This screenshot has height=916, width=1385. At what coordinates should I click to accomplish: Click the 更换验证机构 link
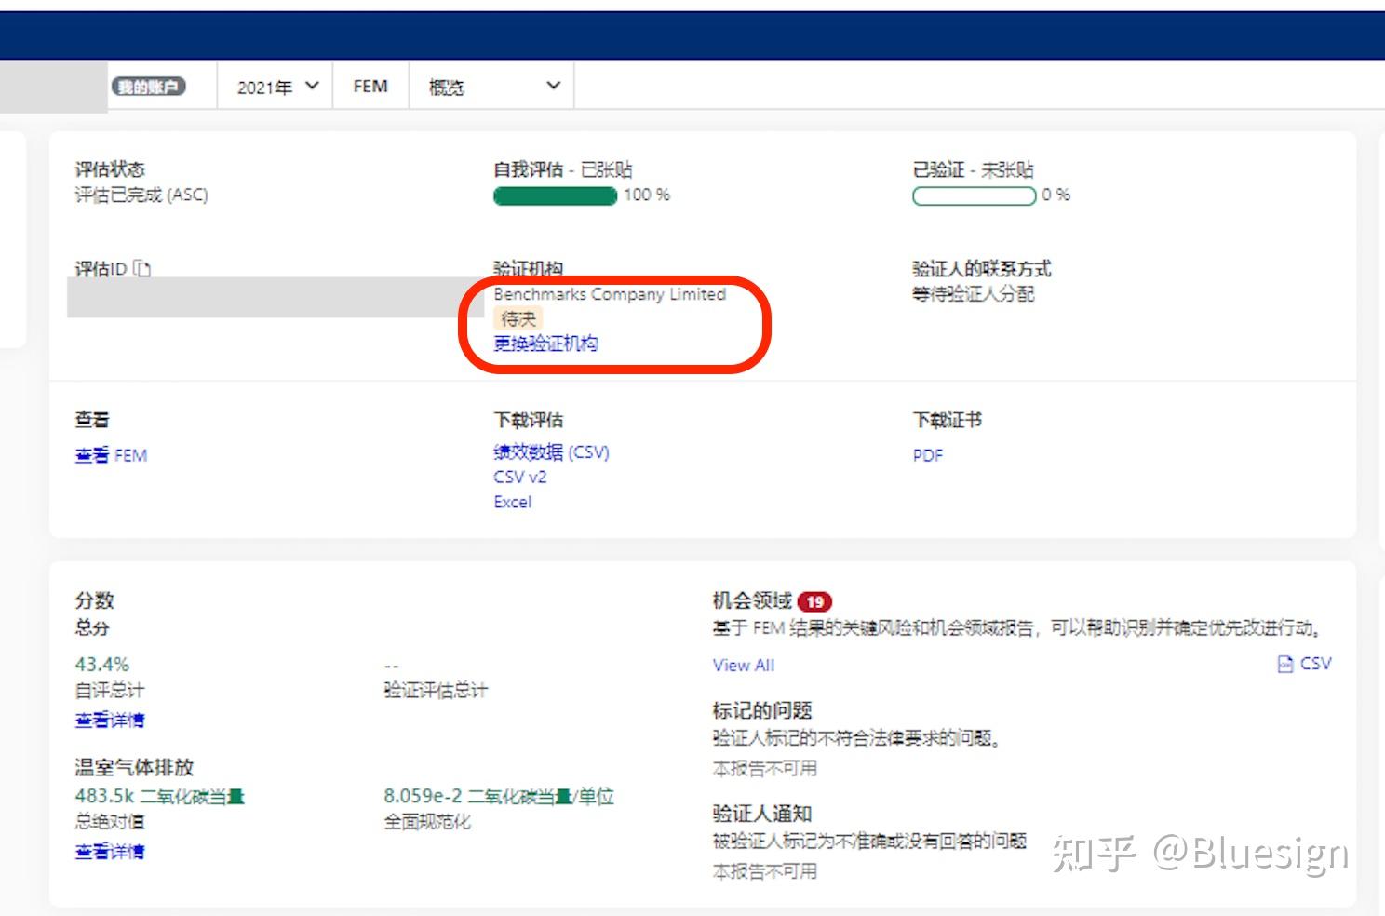546,343
